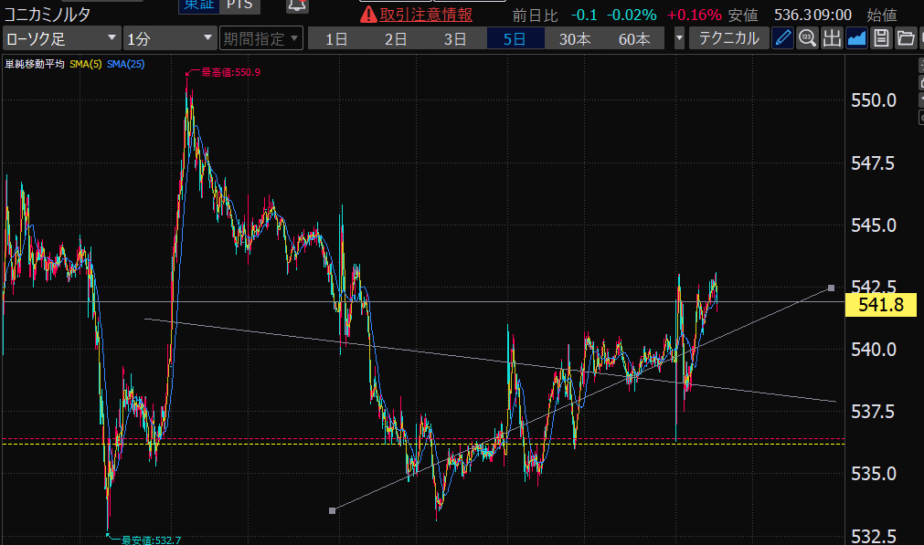Select the 1日 period tab
The height and width of the screenshot is (545, 924).
pos(336,38)
